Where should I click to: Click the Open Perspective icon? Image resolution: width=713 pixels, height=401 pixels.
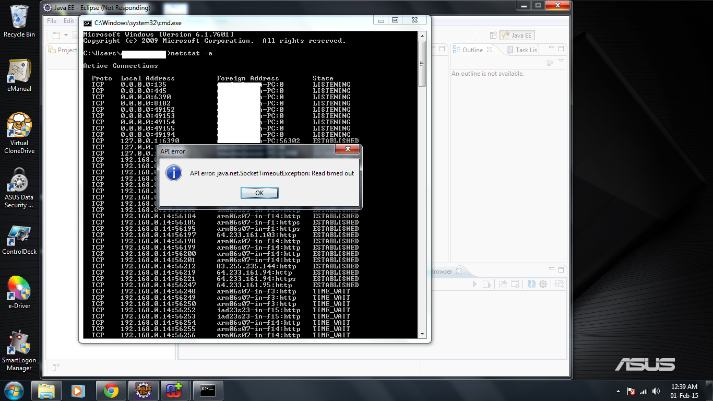pyautogui.click(x=493, y=36)
